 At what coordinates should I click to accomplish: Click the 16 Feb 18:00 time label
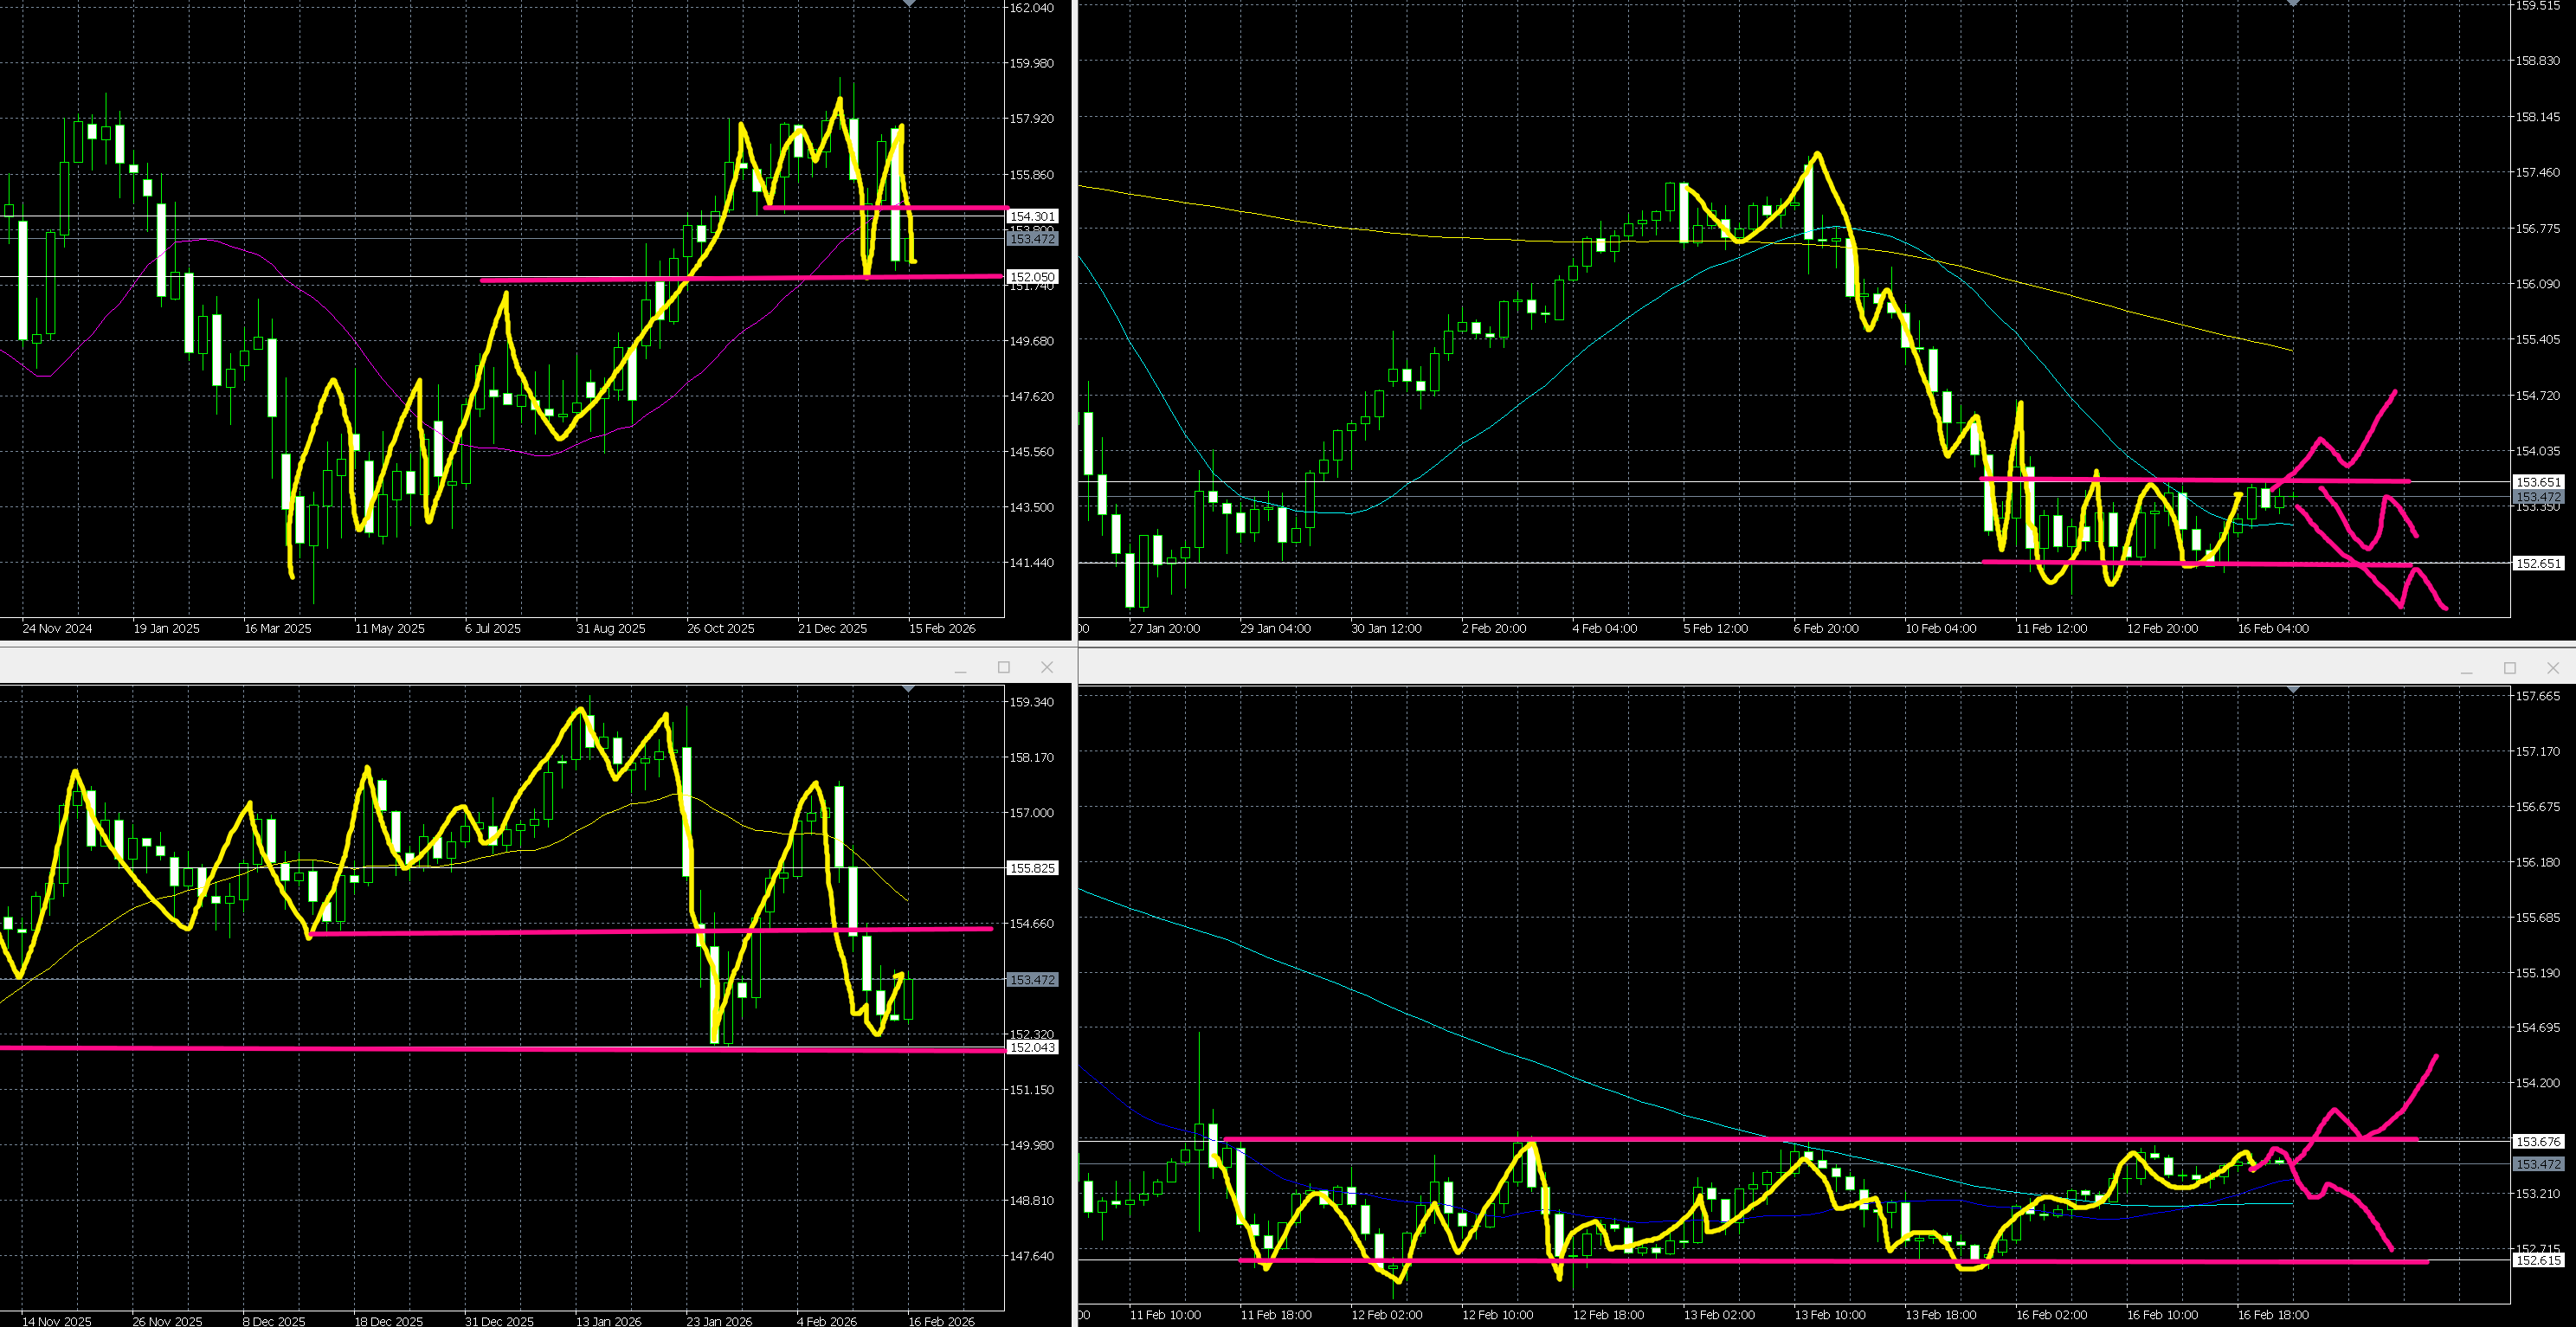point(2272,1314)
